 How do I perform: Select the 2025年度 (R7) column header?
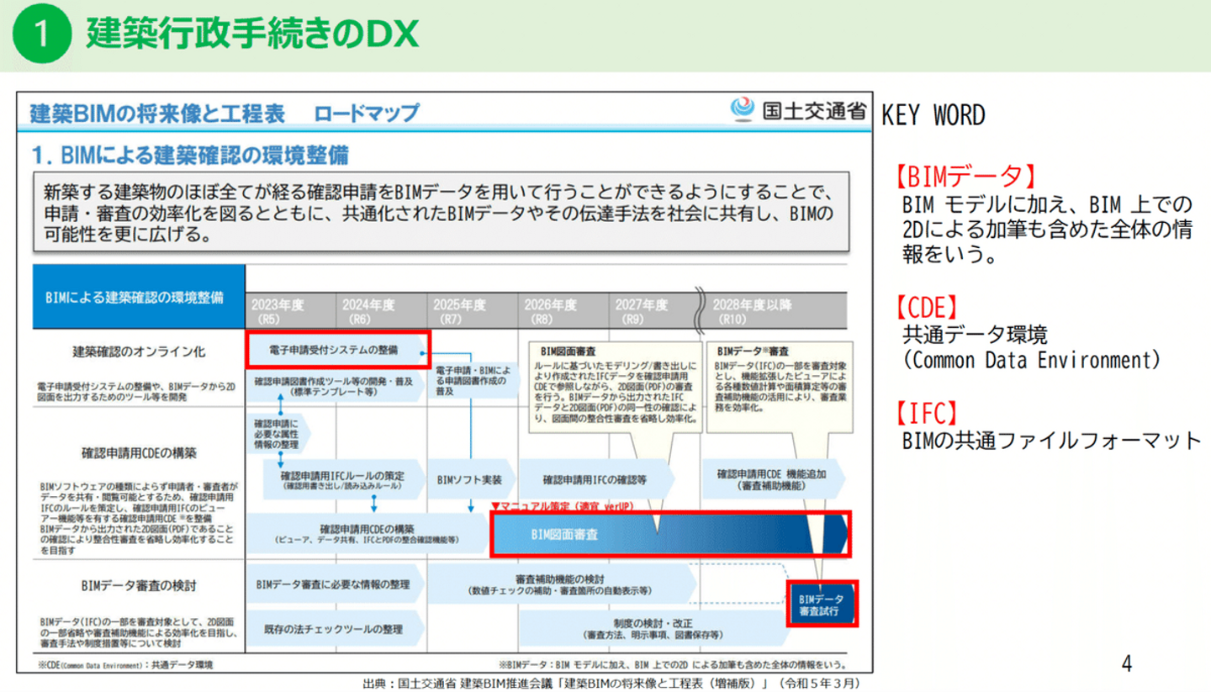pos(473,312)
